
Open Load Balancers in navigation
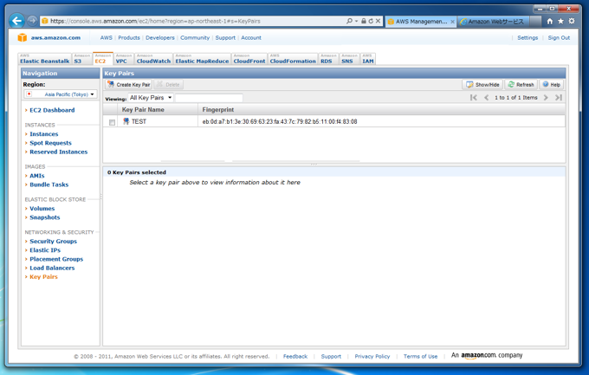pos(52,268)
